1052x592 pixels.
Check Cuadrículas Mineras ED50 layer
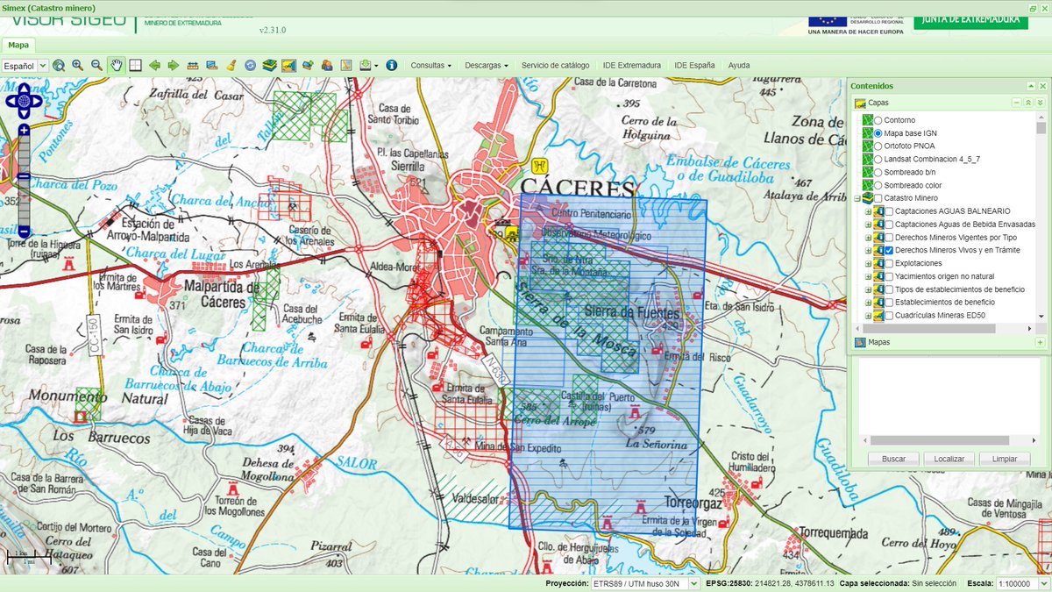889,316
